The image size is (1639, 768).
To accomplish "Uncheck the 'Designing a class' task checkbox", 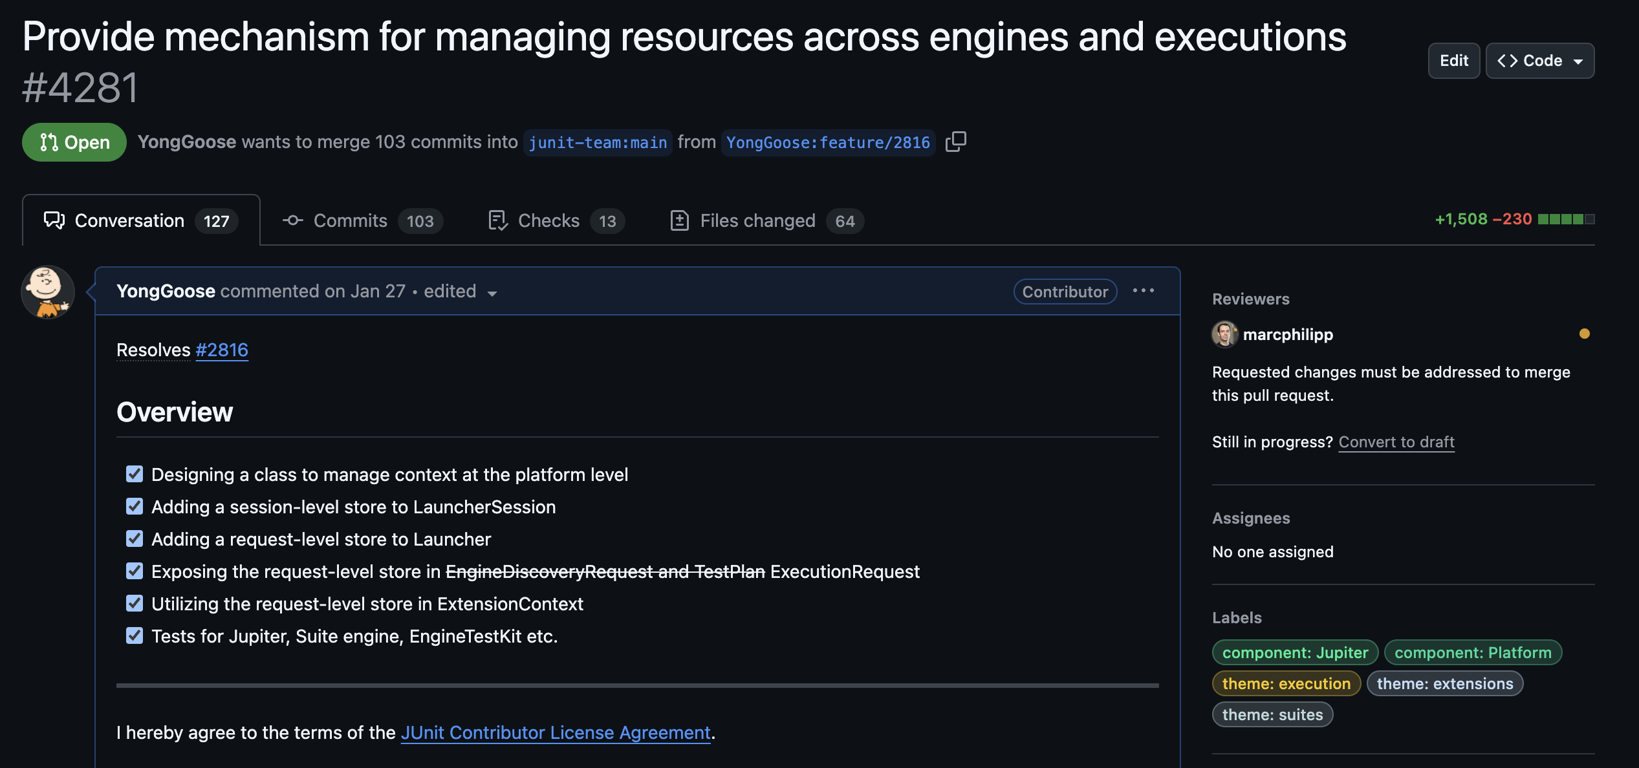I will (135, 474).
